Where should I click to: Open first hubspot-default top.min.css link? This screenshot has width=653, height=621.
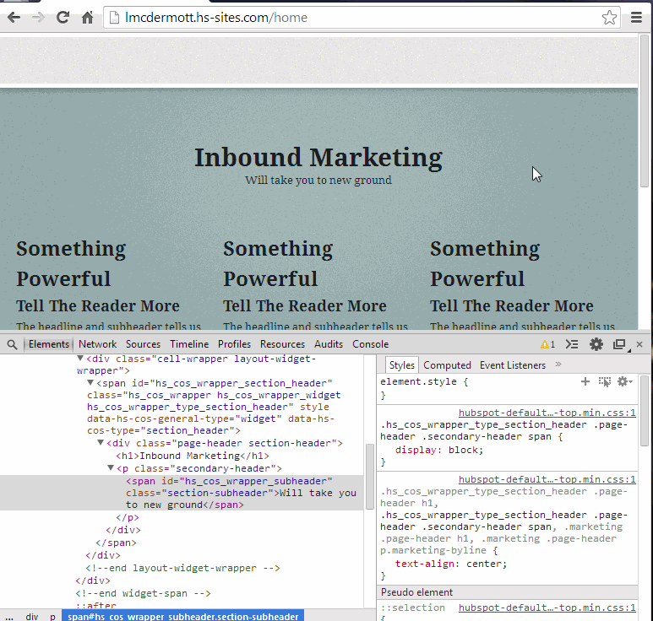547,413
